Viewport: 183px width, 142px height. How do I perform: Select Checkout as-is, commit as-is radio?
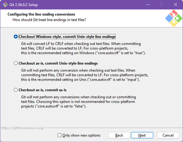pos(16,90)
